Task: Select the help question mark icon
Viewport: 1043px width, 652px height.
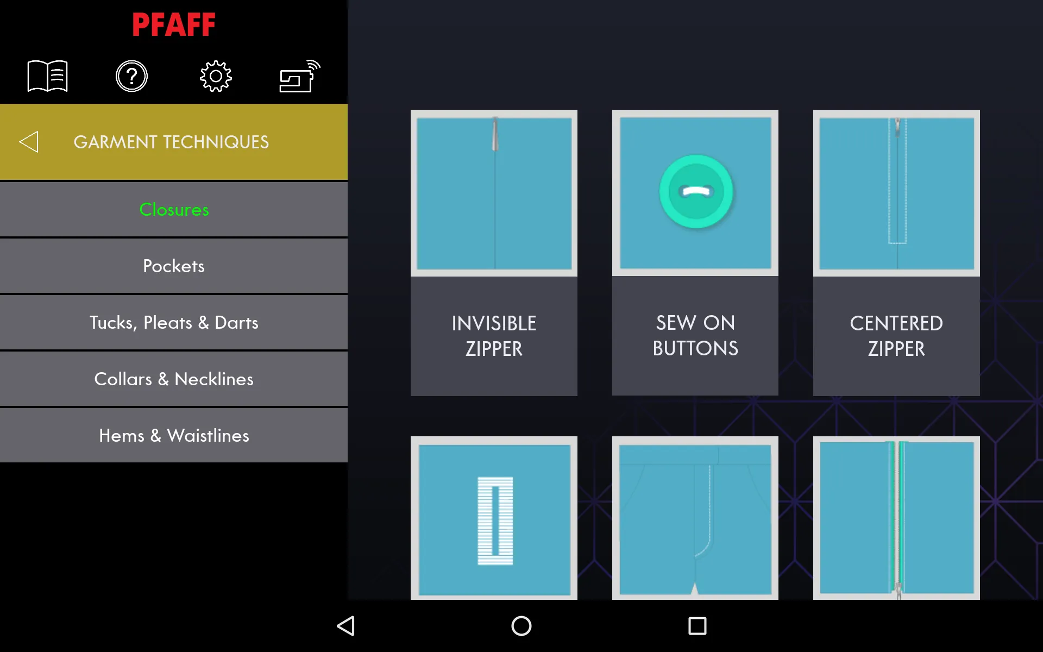Action: (x=132, y=76)
